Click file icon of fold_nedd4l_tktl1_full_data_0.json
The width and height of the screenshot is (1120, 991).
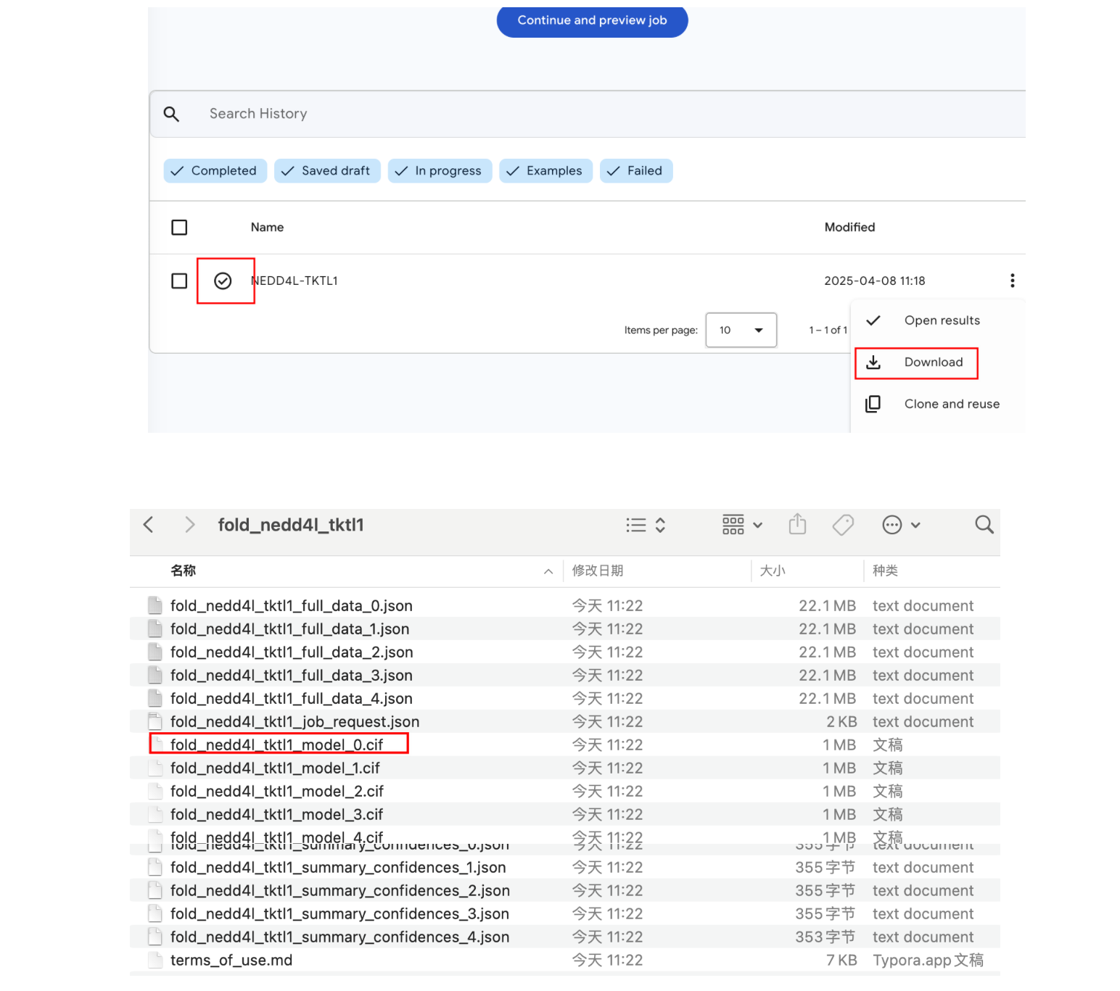coord(155,605)
